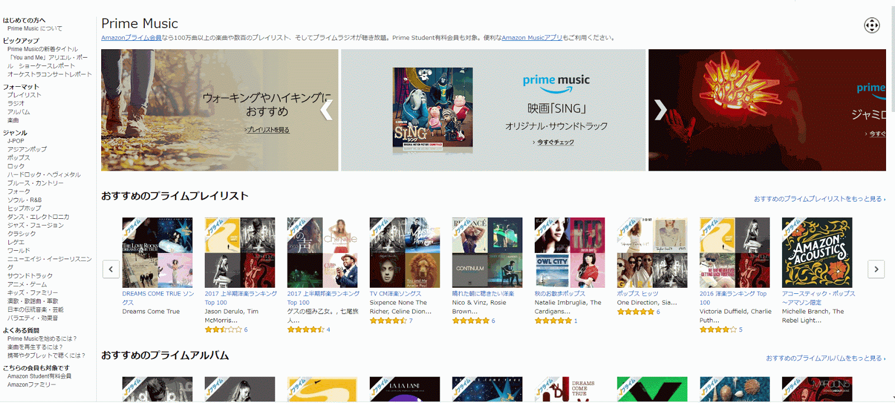
Task: Expand おすすめのプライムアルバムをもっと見る
Action: point(826,358)
